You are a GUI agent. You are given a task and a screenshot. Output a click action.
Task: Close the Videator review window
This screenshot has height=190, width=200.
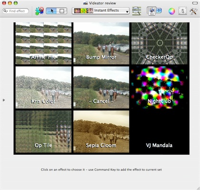click(4, 3)
